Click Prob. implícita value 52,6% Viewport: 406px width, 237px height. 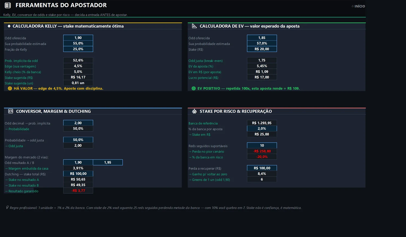[x=78, y=60]
